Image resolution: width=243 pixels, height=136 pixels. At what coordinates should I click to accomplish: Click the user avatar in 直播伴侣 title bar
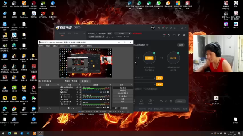point(153,28)
